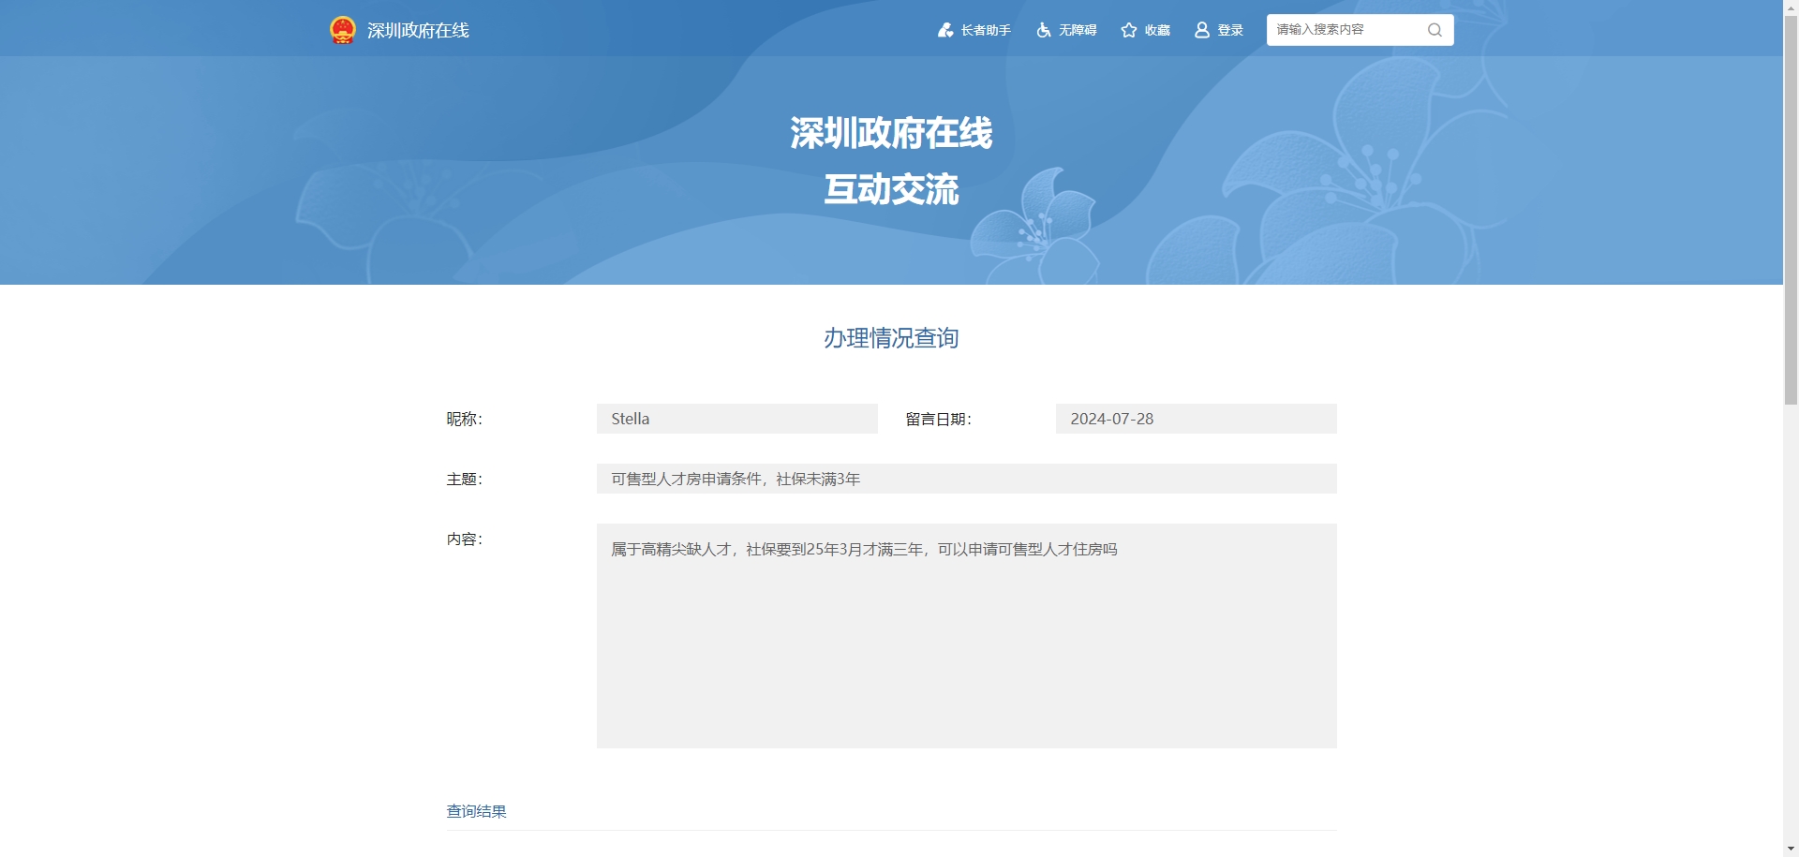Click the 办理情况查询 page heading
Viewport: 1799px width, 857px height.
point(891,338)
